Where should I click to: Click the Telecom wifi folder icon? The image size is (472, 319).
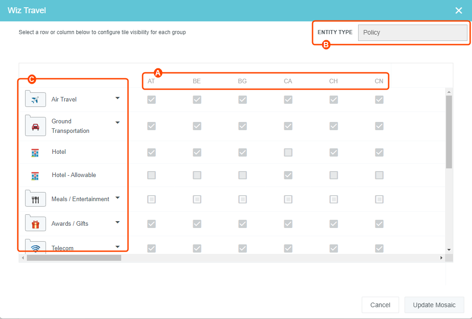click(x=36, y=247)
